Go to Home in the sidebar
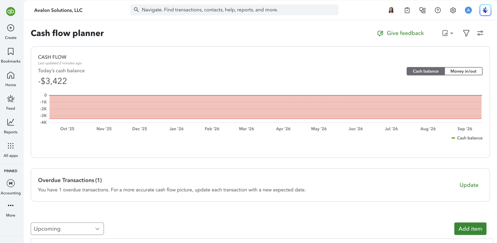Screen dimensions: 497x243 (x=11, y=79)
